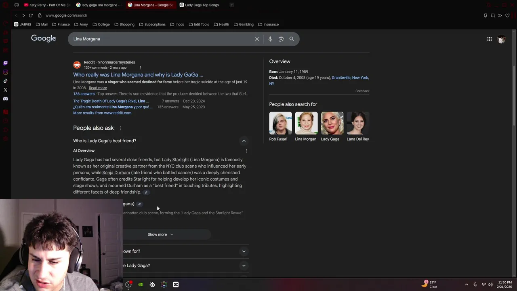Open the Finance bookmarks folder
Viewport: 517px width, 291px height.
click(x=61, y=24)
